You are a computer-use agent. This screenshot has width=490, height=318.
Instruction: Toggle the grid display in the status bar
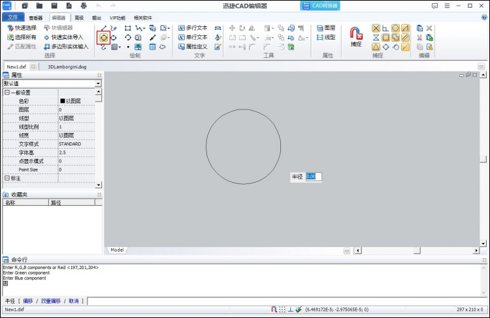click(282, 310)
